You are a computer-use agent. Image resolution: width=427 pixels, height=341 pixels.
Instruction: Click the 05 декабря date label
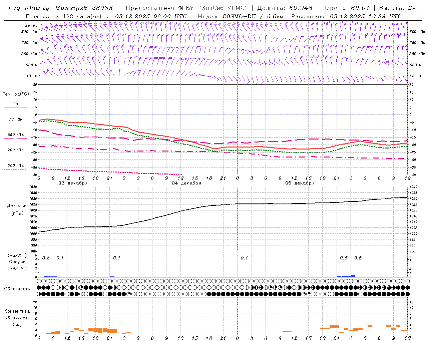[x=300, y=183]
